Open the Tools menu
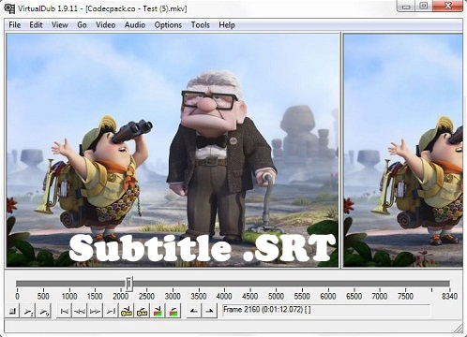Viewport: 467px width, 337px height. click(x=201, y=25)
